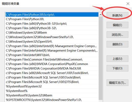The height and width of the screenshot is (102, 132).
Task: Select the Python38\Scripts\ path entry
Action: coord(52,15)
